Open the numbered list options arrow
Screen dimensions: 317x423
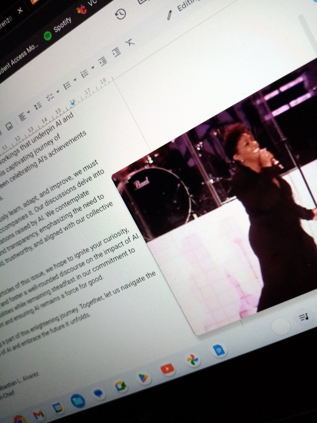click(x=93, y=67)
